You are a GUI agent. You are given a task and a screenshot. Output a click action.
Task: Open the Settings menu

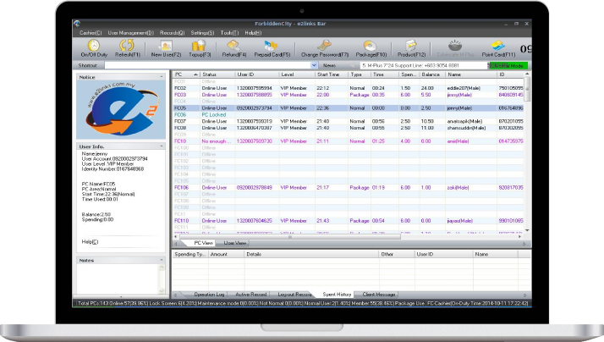pyautogui.click(x=202, y=32)
